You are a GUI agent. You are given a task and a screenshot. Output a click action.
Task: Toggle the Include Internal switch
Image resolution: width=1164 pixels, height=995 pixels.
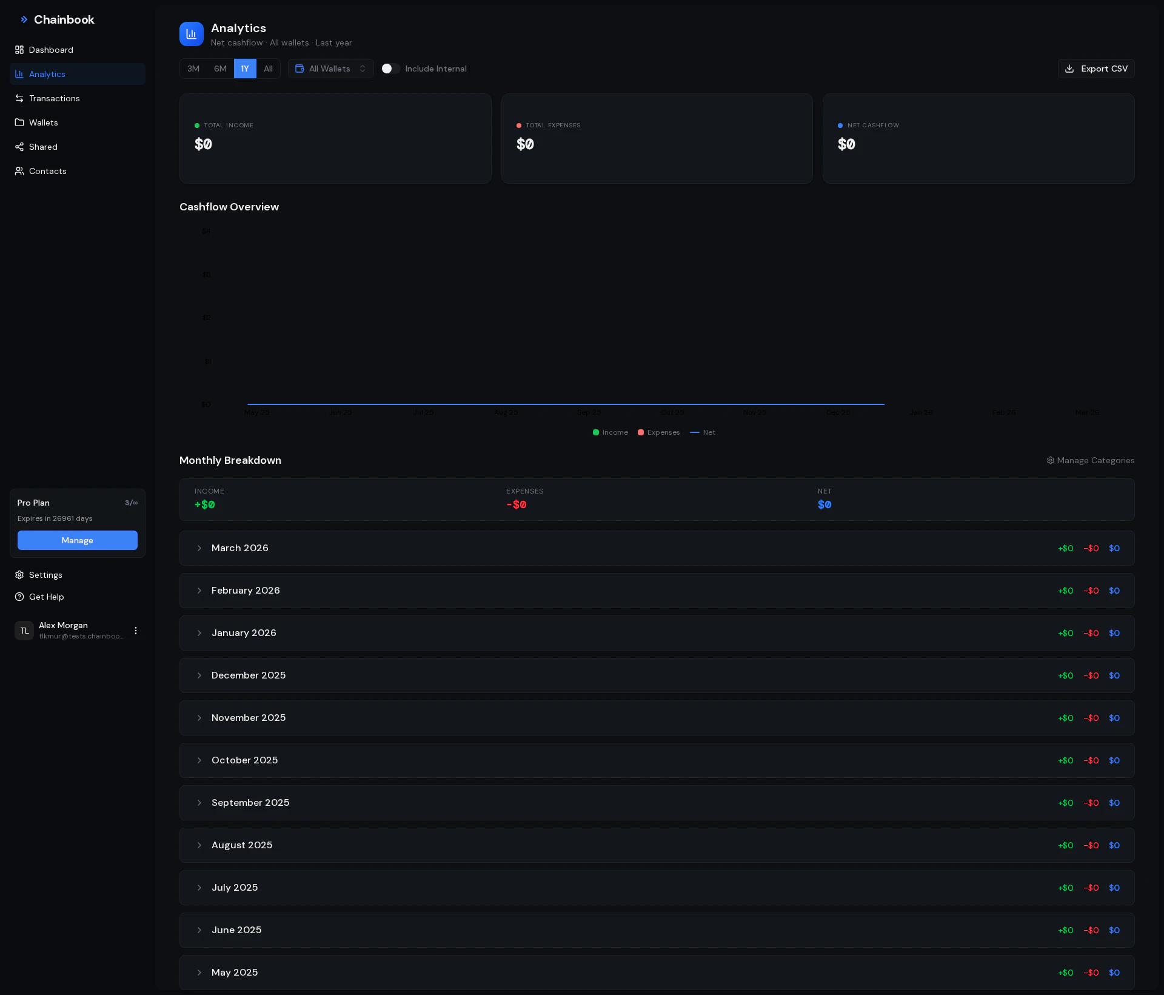390,69
